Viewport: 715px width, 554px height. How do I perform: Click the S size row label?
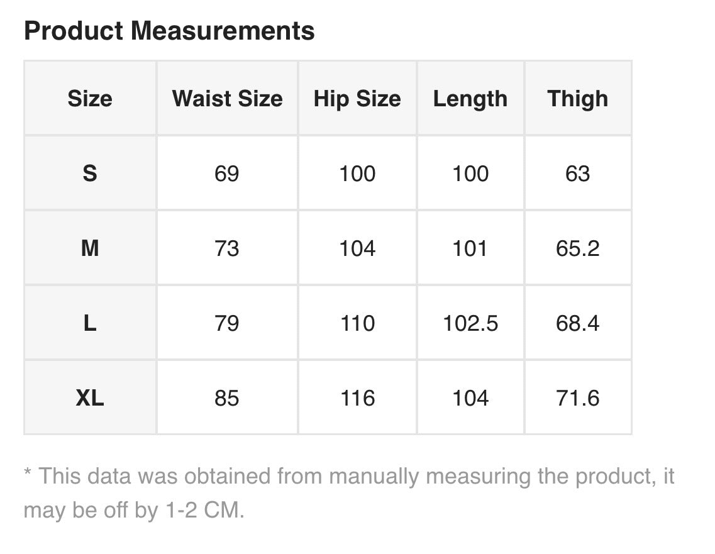click(90, 173)
